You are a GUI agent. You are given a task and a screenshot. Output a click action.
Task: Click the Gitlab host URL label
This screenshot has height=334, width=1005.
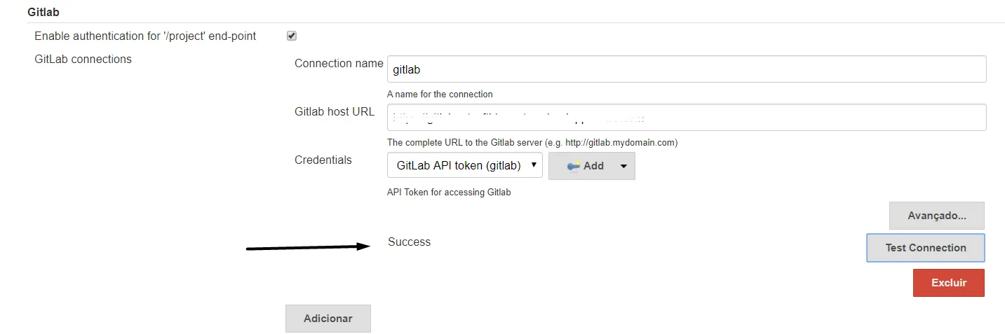pyautogui.click(x=335, y=112)
